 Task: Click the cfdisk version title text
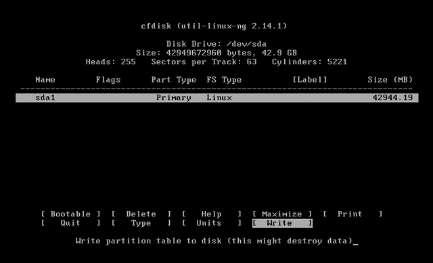click(214, 26)
